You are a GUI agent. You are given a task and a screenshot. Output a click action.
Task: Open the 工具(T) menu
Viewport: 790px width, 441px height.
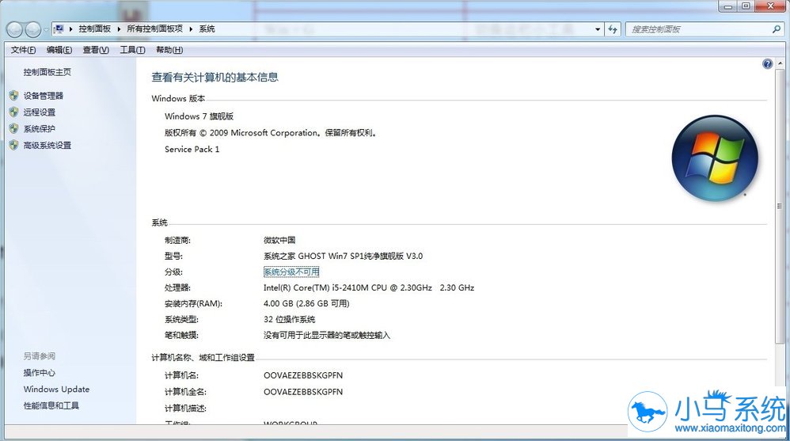[x=132, y=50]
